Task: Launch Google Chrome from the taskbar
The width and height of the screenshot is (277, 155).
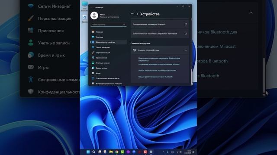Action: click(116, 152)
